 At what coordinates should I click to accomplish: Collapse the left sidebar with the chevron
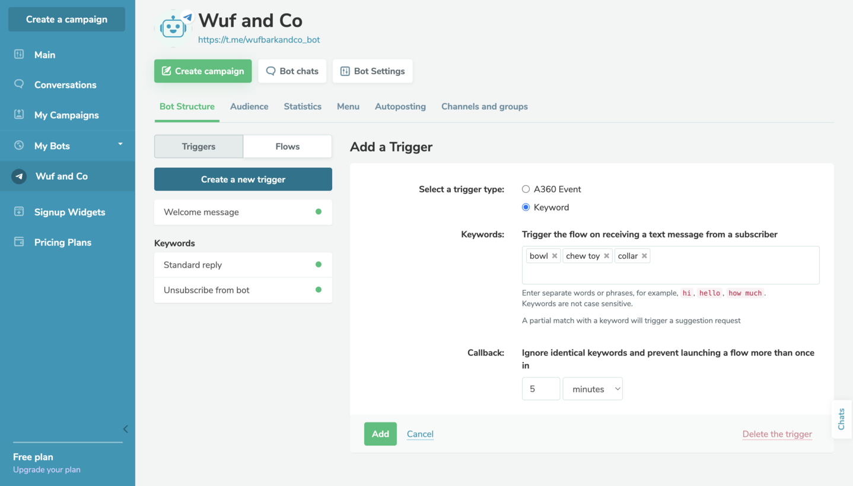125,428
